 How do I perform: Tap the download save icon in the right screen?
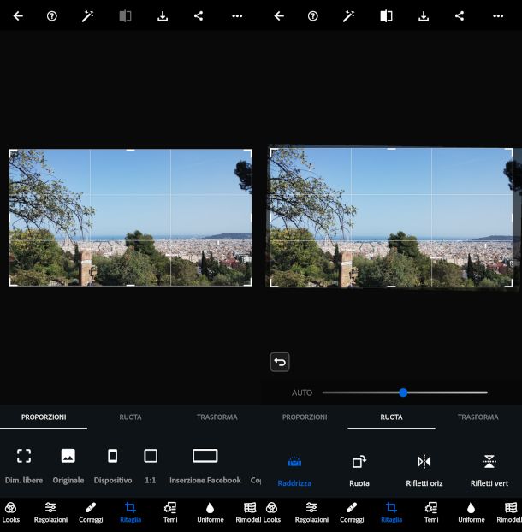tap(423, 16)
